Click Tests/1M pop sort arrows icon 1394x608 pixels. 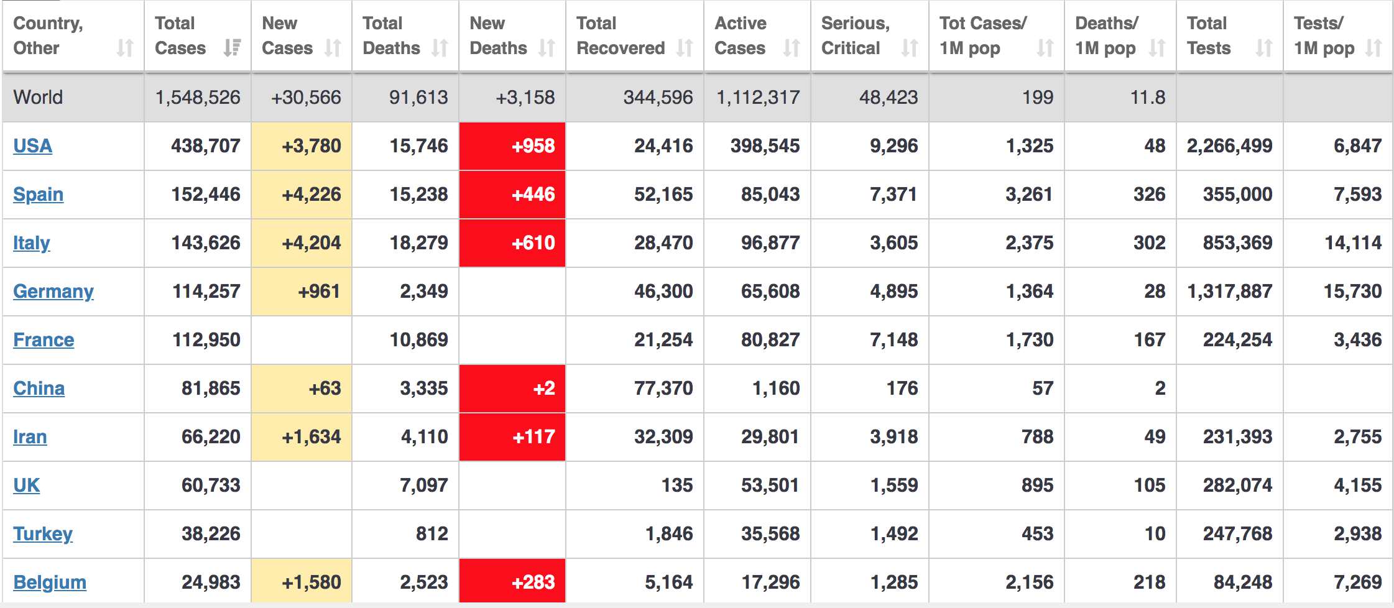[x=1374, y=48]
